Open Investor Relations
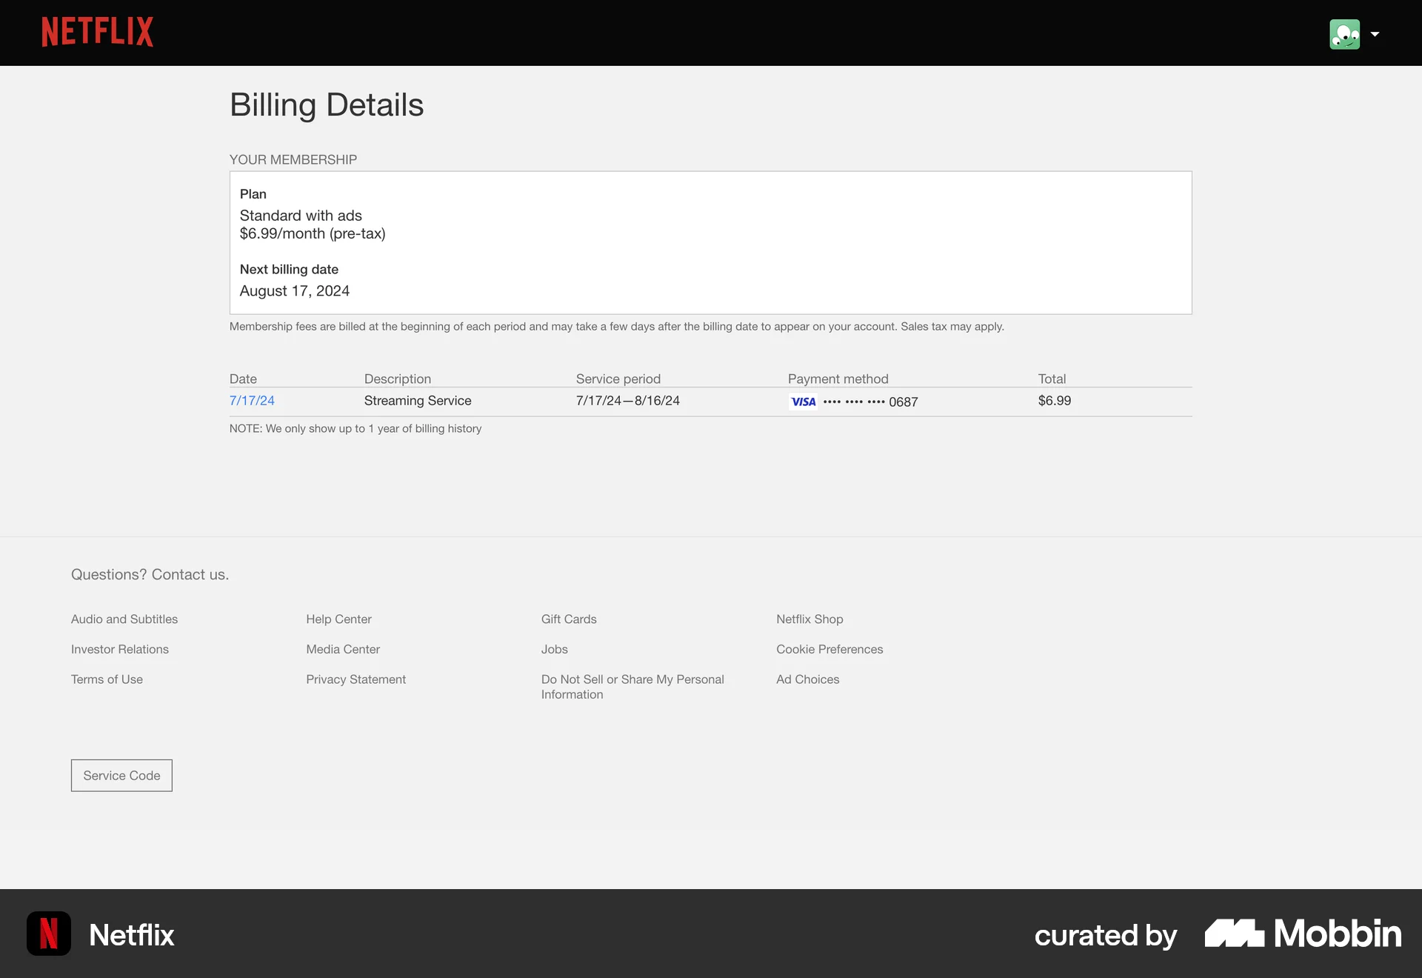The image size is (1422, 978). 119,649
